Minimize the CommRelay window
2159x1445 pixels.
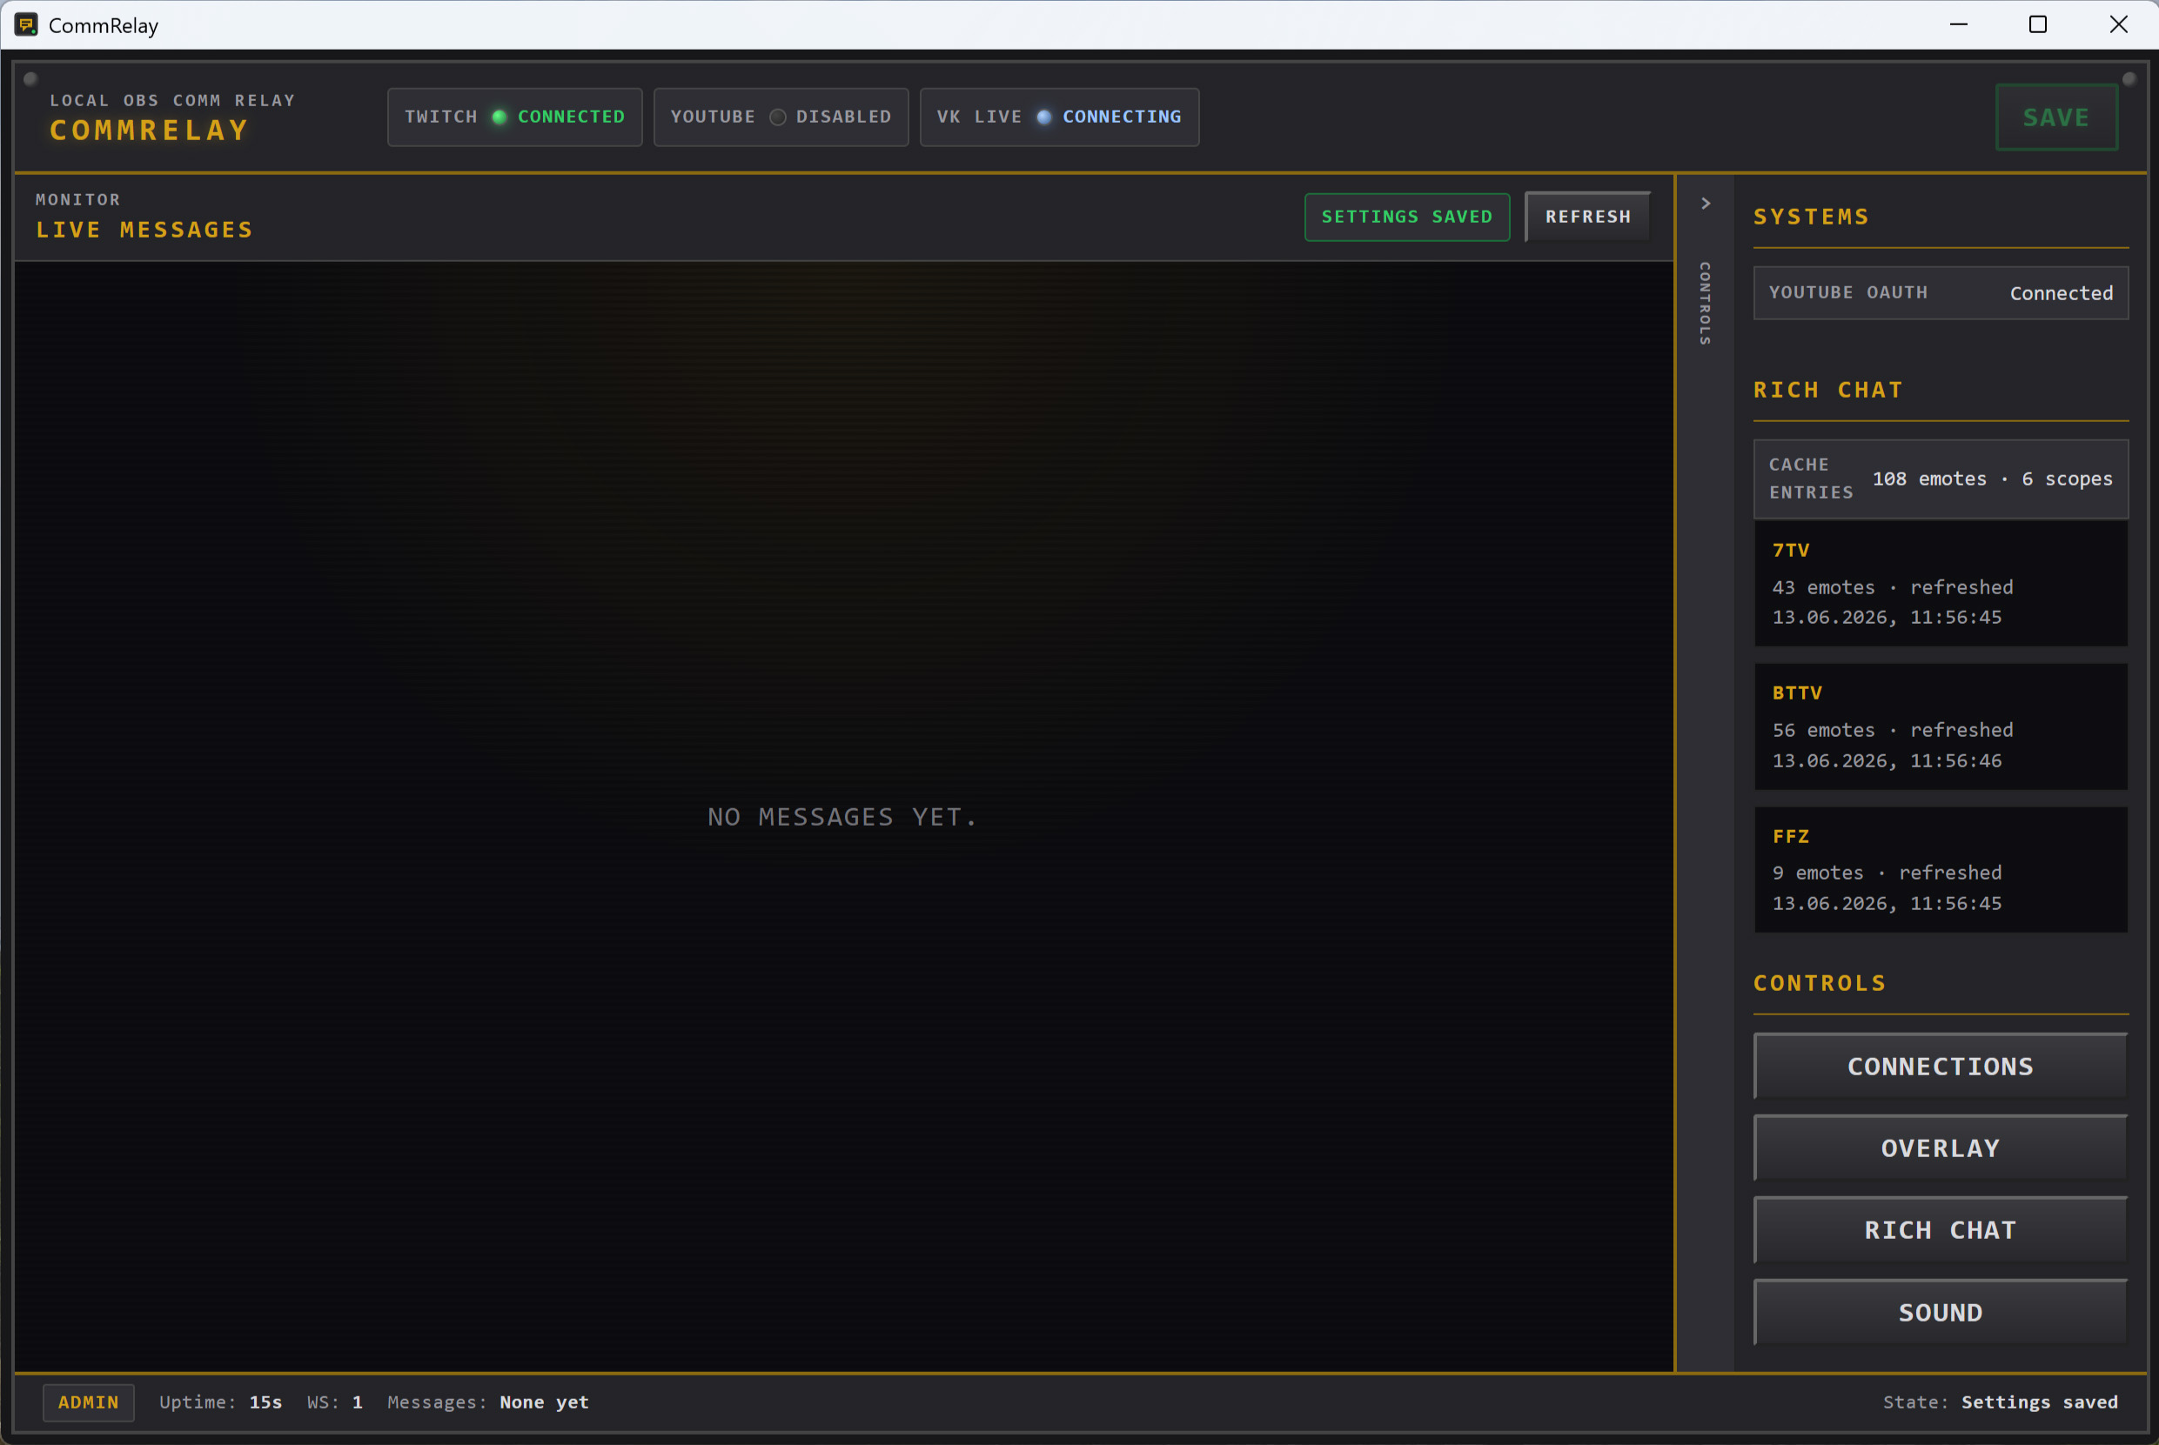pos(1959,25)
